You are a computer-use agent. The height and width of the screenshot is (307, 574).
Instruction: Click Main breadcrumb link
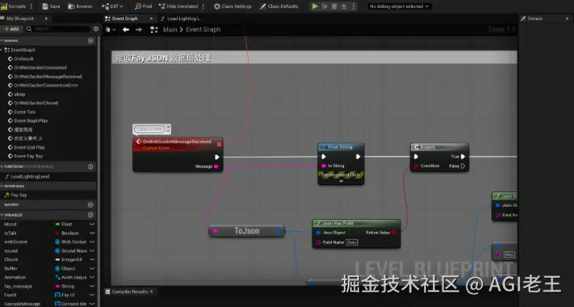170,30
